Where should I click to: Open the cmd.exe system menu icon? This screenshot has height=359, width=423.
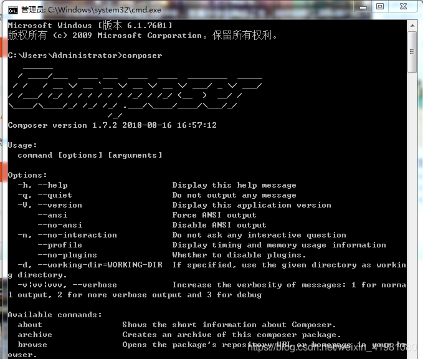[12, 10]
